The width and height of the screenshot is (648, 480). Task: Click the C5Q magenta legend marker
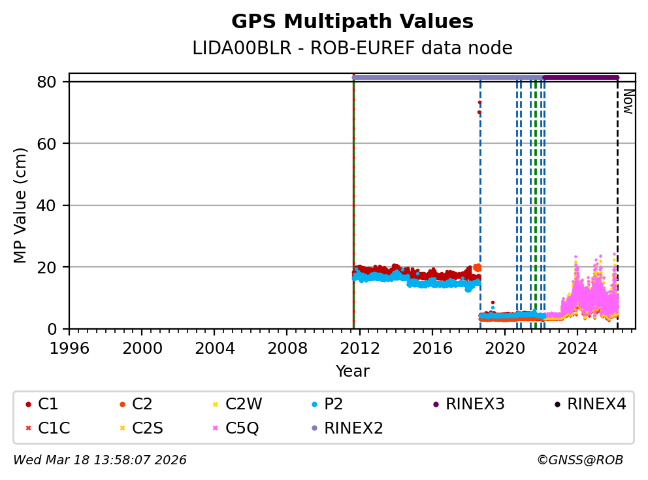coord(216,428)
